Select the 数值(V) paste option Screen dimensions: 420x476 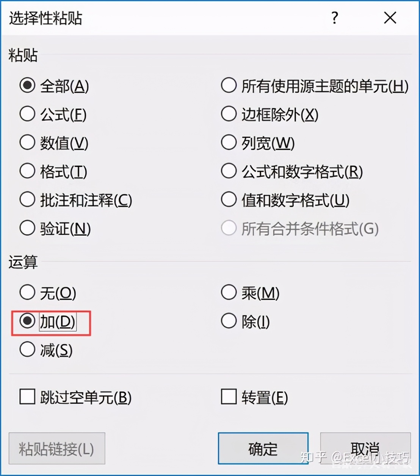pyautogui.click(x=27, y=143)
